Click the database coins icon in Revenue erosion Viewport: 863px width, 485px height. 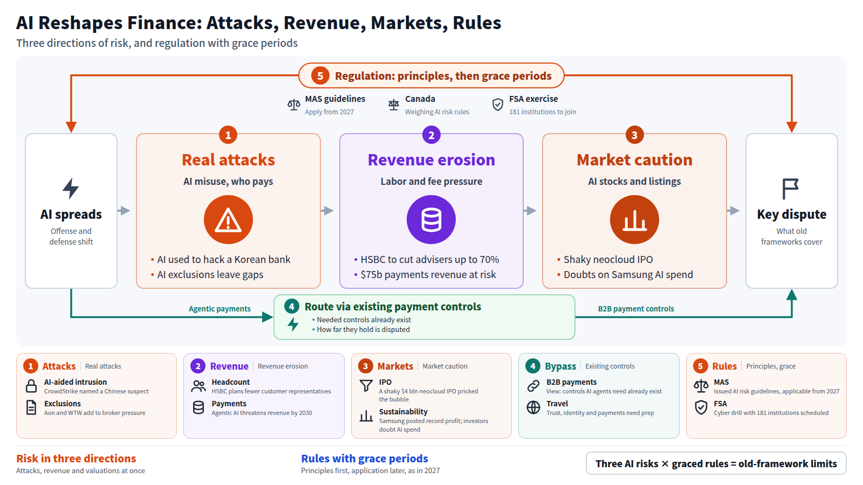(x=431, y=220)
